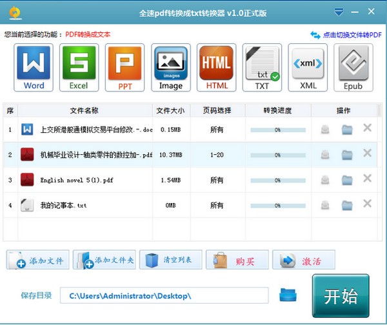387x325 pixels.
Task: Select the PPT conversion icon
Action: (124, 68)
